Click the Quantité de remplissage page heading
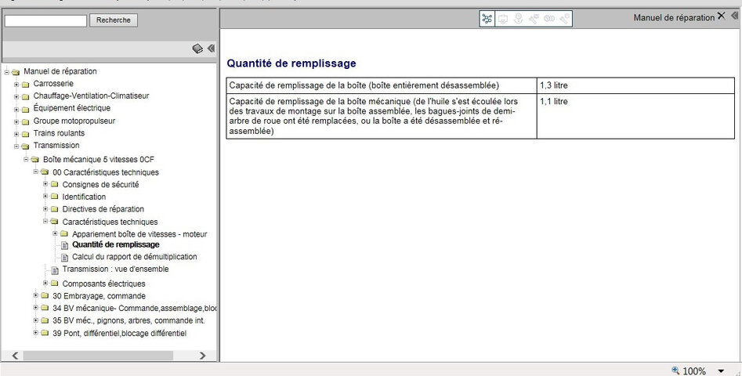Screen dimensions: 742x376 tap(291, 63)
